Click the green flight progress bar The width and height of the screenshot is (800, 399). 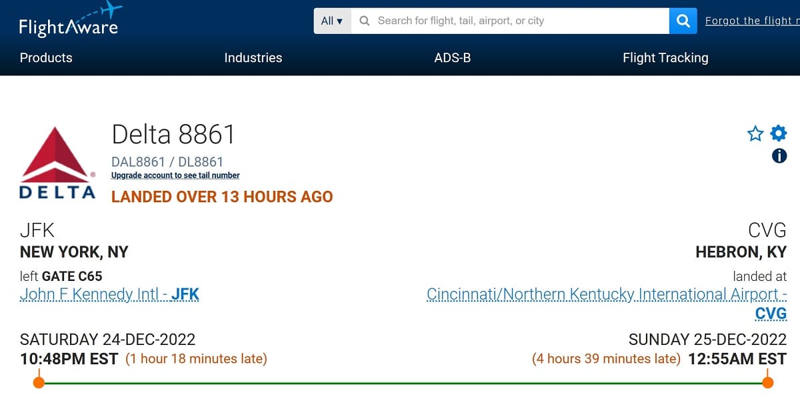click(x=403, y=383)
